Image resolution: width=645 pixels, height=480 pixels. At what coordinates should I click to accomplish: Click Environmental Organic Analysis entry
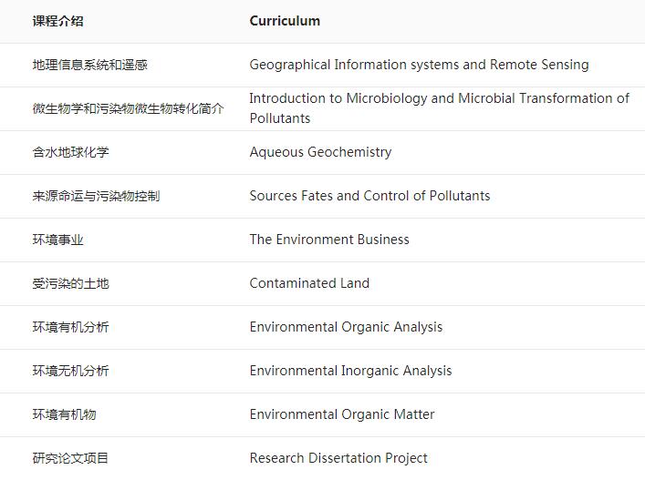[x=346, y=327]
